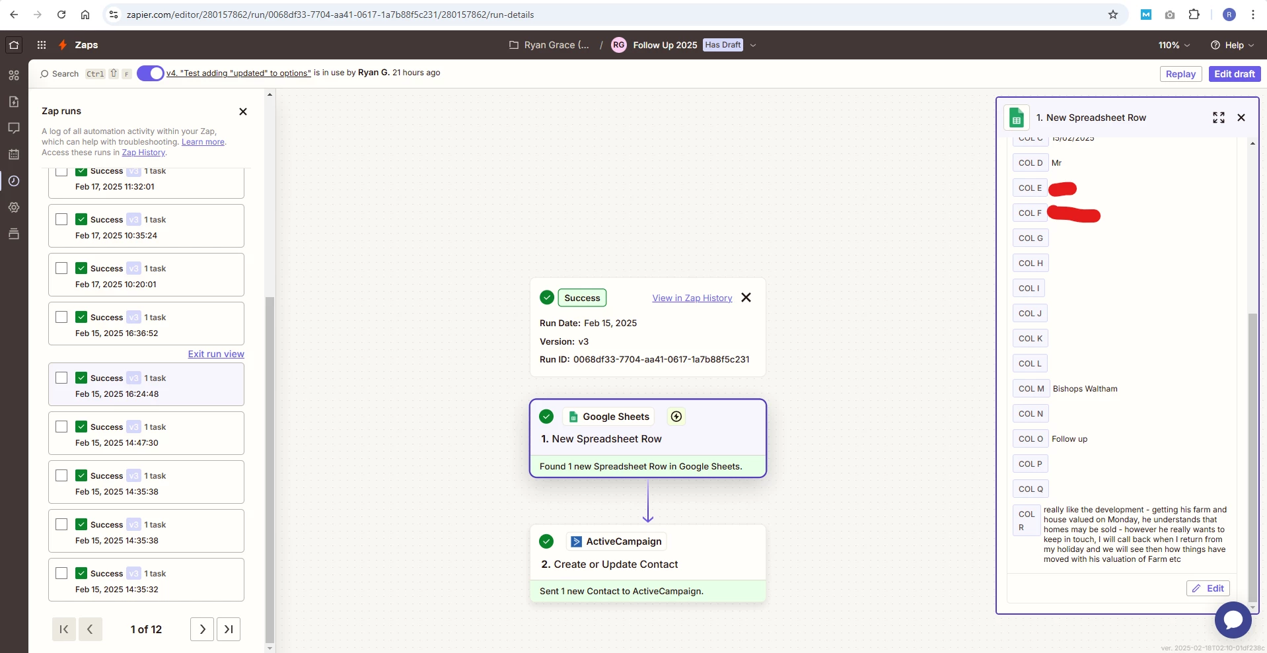
Task: Click the Edit button in row panel
Action: pyautogui.click(x=1208, y=588)
